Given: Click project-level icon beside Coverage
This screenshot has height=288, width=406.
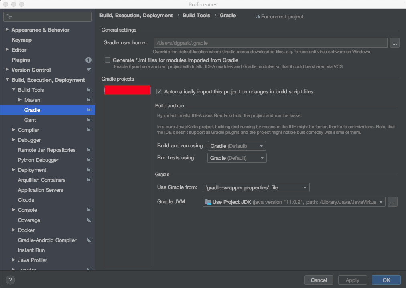Looking at the screenshot, I should coord(89,220).
